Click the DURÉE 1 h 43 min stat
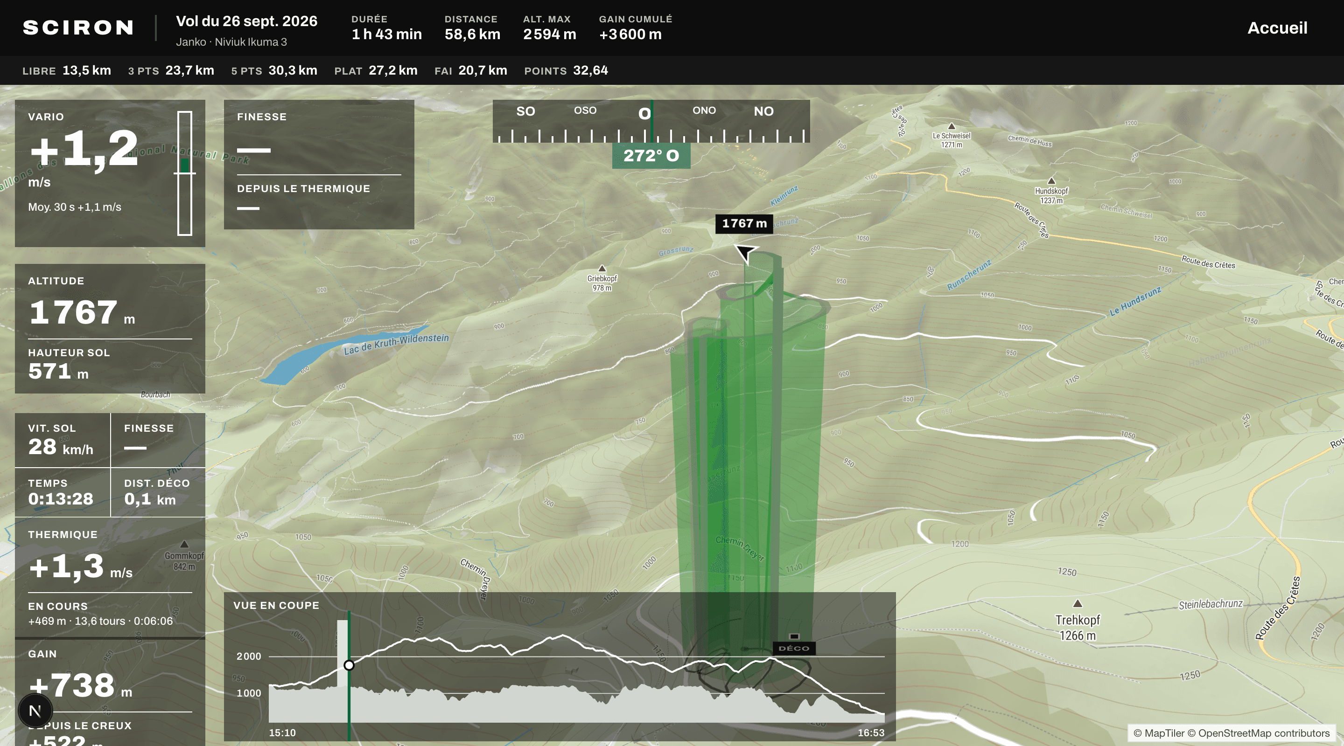This screenshot has width=1344, height=746. (x=386, y=28)
